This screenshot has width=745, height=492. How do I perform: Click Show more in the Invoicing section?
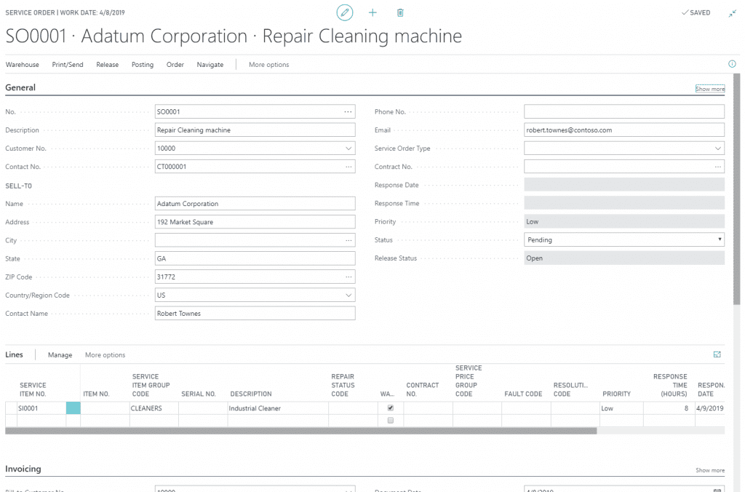(x=709, y=470)
